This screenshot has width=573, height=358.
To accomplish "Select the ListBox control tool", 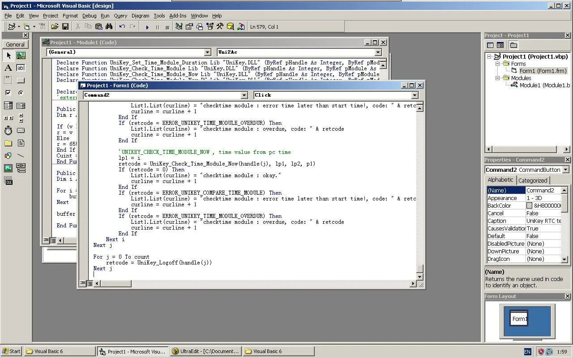I will tap(21, 106).
